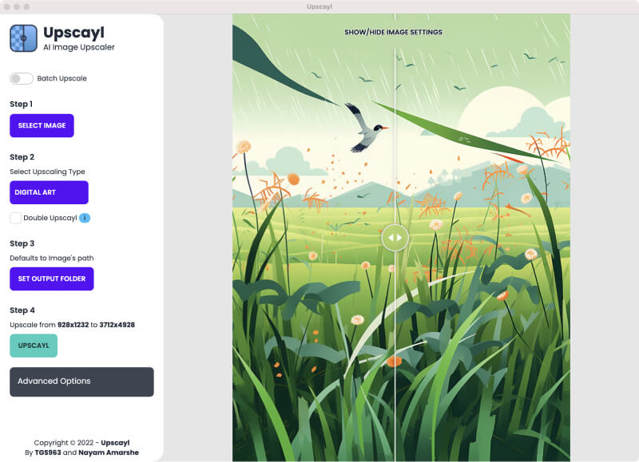Close the Upscayl window
Image resolution: width=639 pixels, height=462 pixels.
click(x=7, y=6)
